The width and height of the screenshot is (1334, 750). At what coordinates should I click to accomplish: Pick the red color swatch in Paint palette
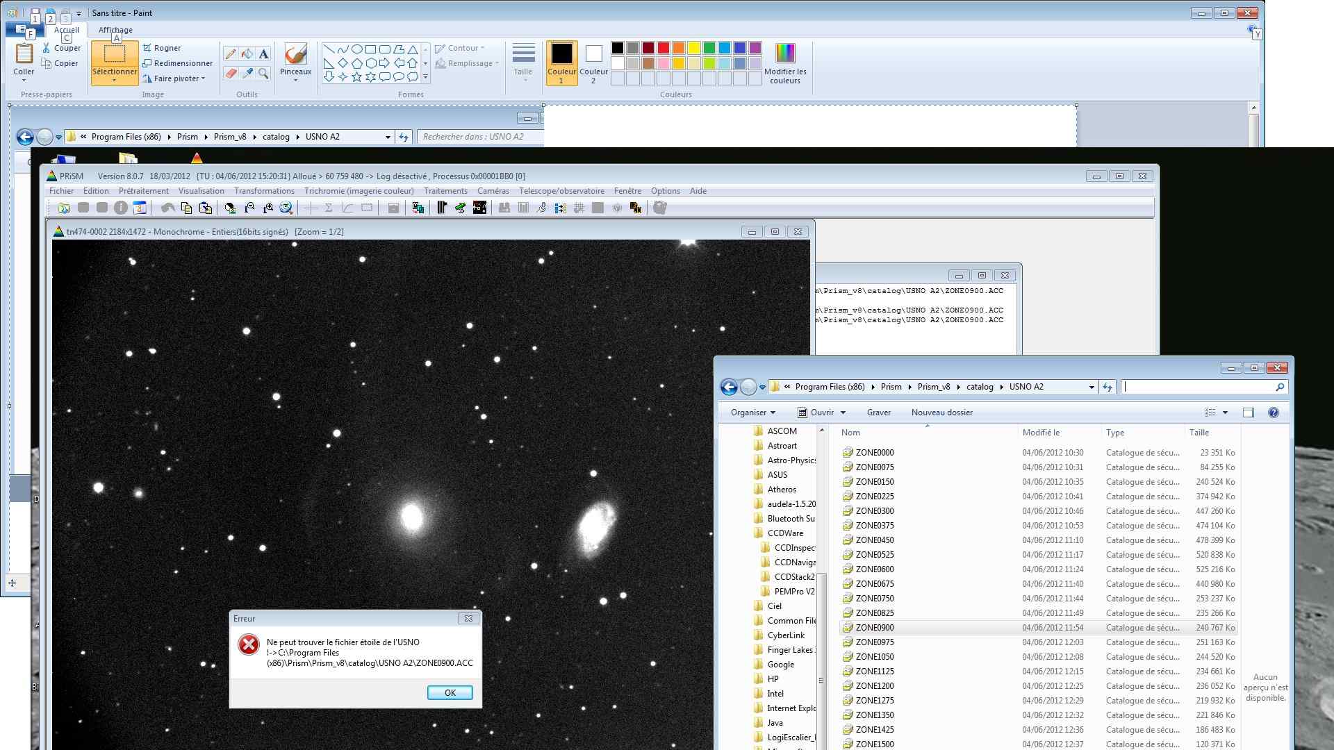click(x=663, y=48)
